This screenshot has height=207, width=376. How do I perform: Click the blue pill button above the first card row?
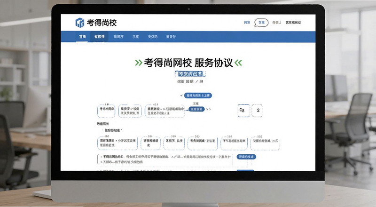tap(198, 96)
